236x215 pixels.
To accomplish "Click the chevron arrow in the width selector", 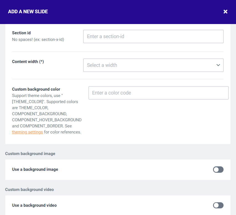I will 218,65.
